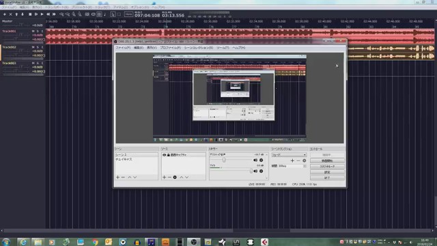The width and height of the screenshot is (437, 246).
Task: Toggle solo S on Track002
Action: (x=38, y=47)
